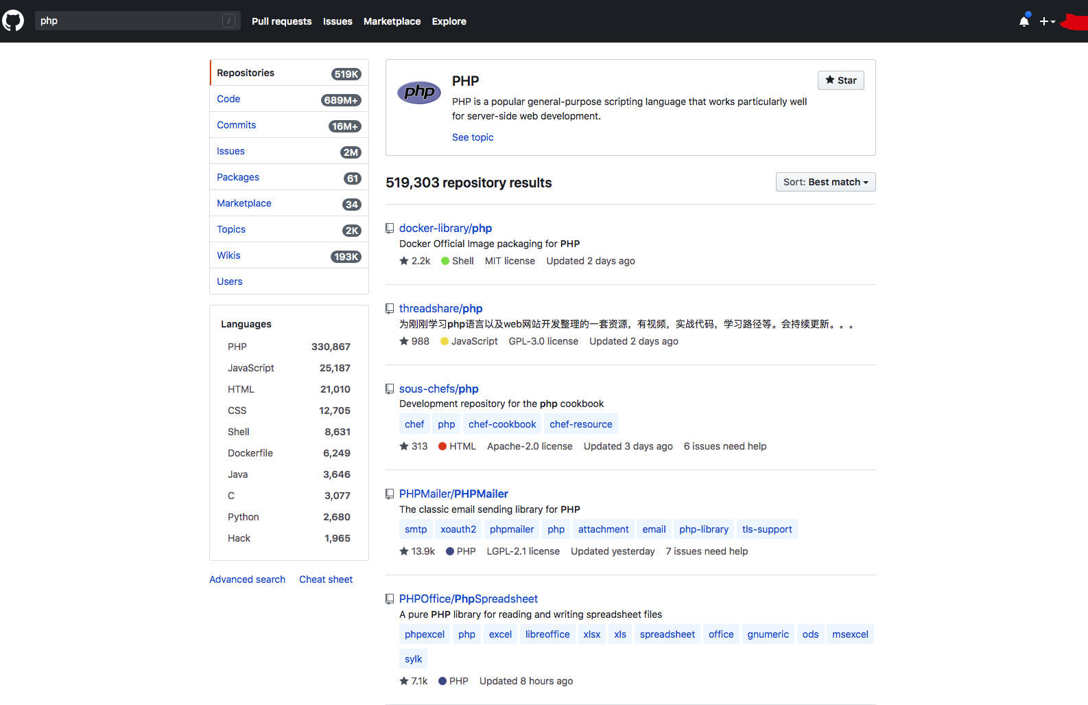Click the smtp topic tag
This screenshot has width=1088, height=705.
pos(416,529)
